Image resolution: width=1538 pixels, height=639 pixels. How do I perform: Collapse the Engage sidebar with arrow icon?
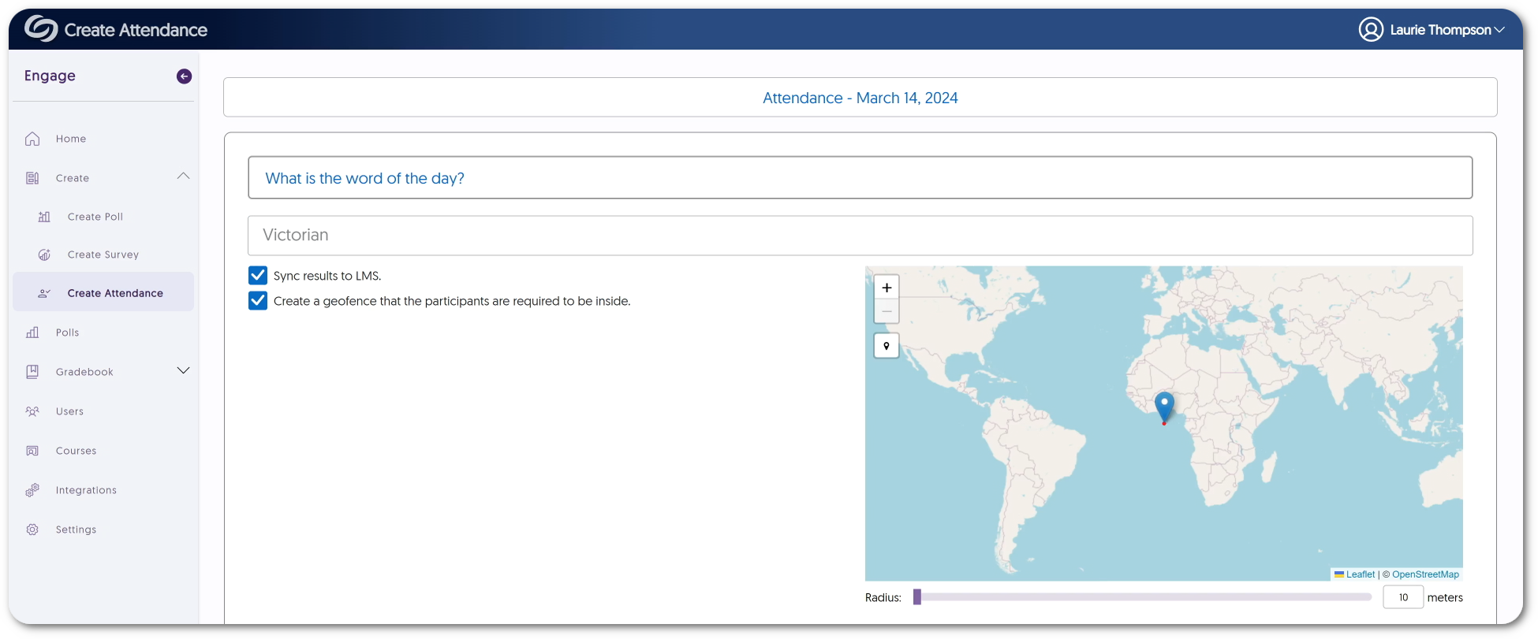[184, 76]
